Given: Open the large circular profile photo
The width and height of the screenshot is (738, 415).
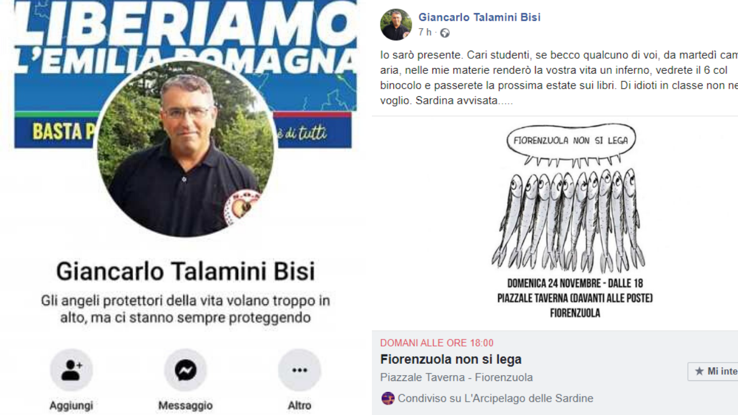Looking at the screenshot, I should 186,148.
